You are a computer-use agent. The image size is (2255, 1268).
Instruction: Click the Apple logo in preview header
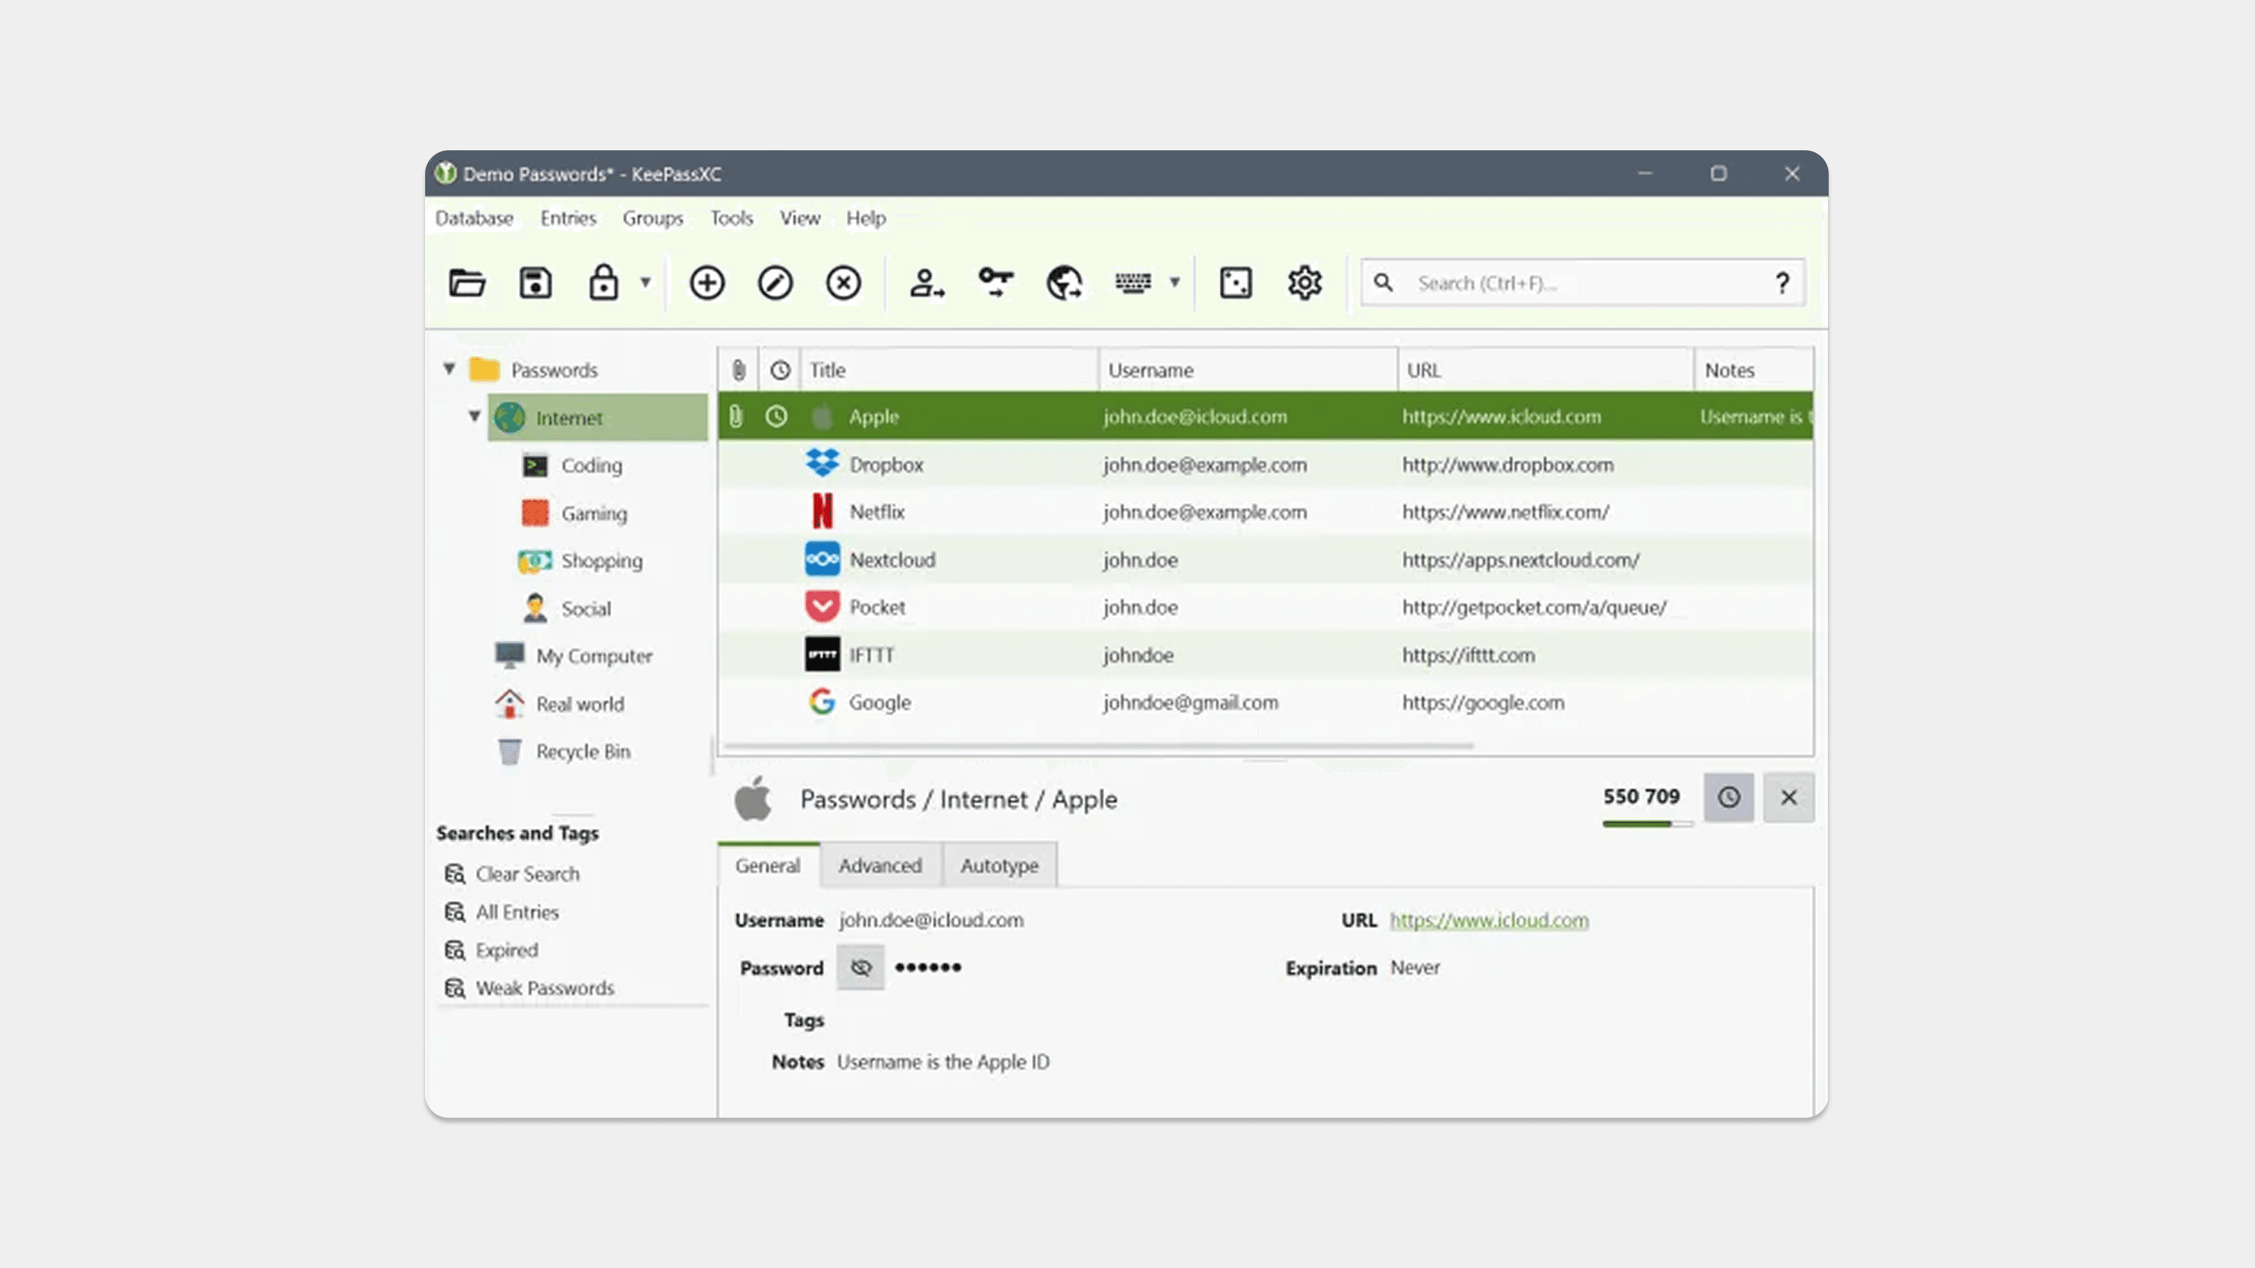[x=753, y=799]
